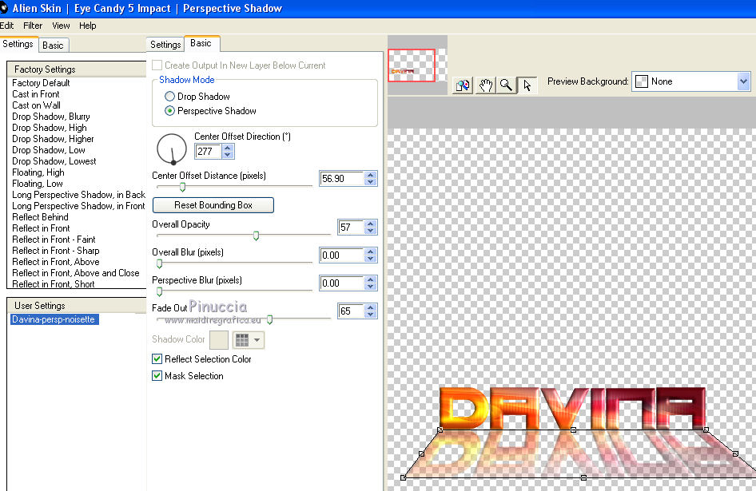Select Drop Shadow, Blurry preset
This screenshot has height=491, width=756.
[x=50, y=117]
